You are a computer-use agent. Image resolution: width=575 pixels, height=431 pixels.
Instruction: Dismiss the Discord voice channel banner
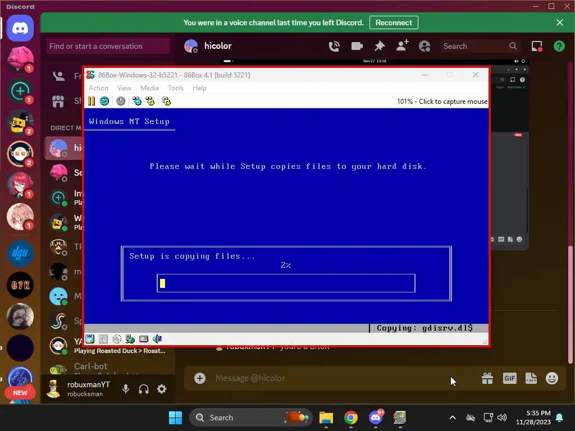tap(560, 22)
